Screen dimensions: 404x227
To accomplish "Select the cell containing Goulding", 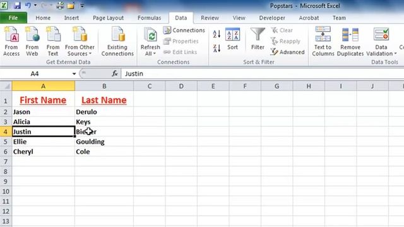I will [x=104, y=141].
